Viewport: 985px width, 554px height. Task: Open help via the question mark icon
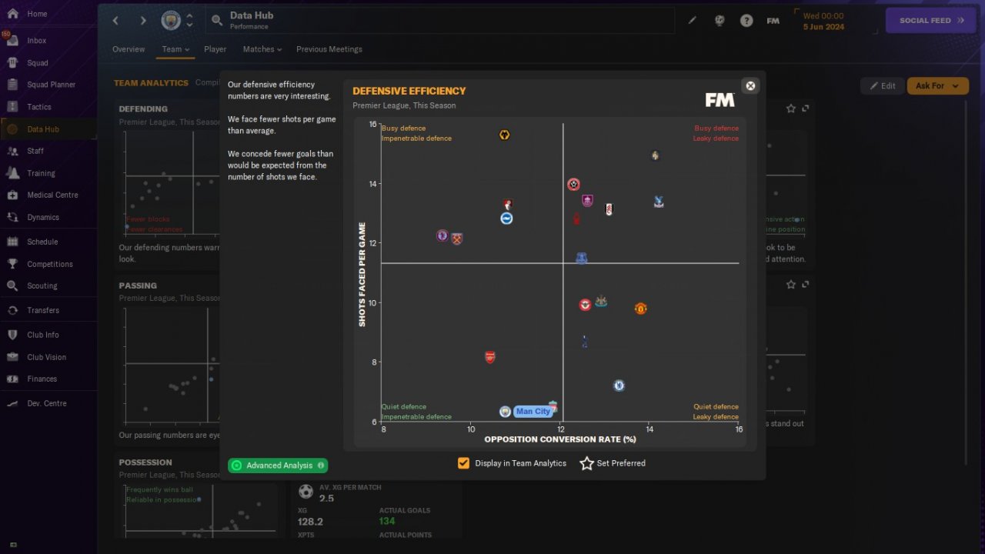click(746, 21)
